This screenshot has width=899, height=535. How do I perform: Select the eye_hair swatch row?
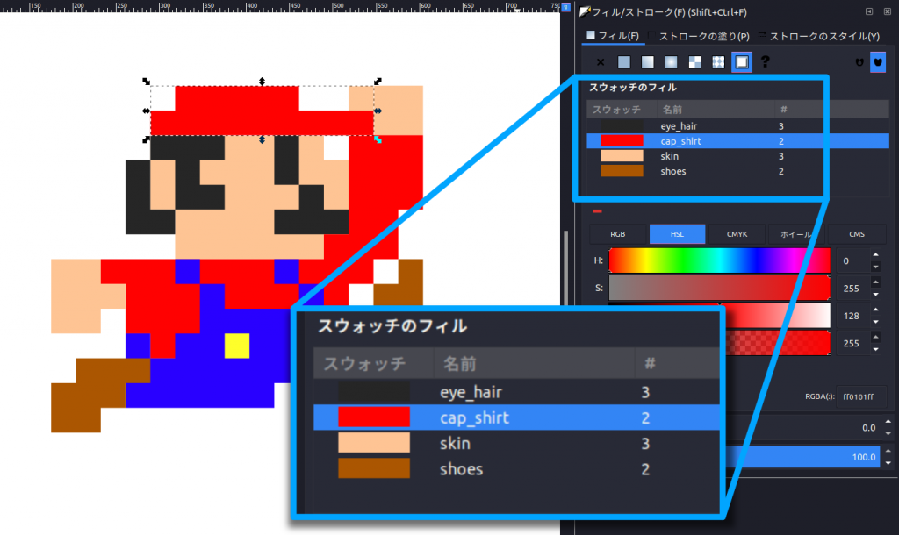click(x=737, y=126)
